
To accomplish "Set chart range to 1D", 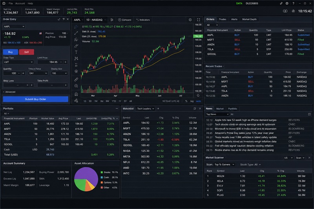I will click(85, 101).
